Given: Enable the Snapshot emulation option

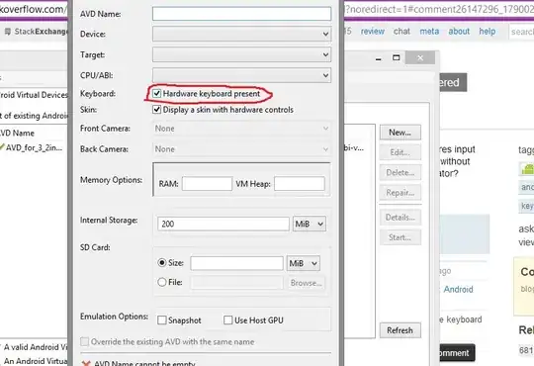Looking at the screenshot, I should [162, 320].
